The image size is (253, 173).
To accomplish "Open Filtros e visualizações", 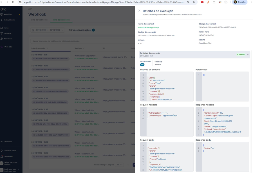I will [82, 30].
